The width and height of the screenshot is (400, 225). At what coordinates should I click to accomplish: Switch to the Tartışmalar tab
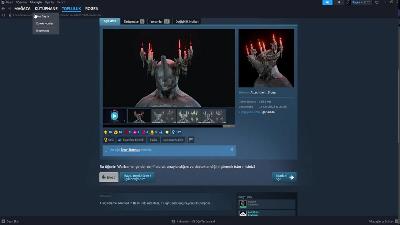134,22
